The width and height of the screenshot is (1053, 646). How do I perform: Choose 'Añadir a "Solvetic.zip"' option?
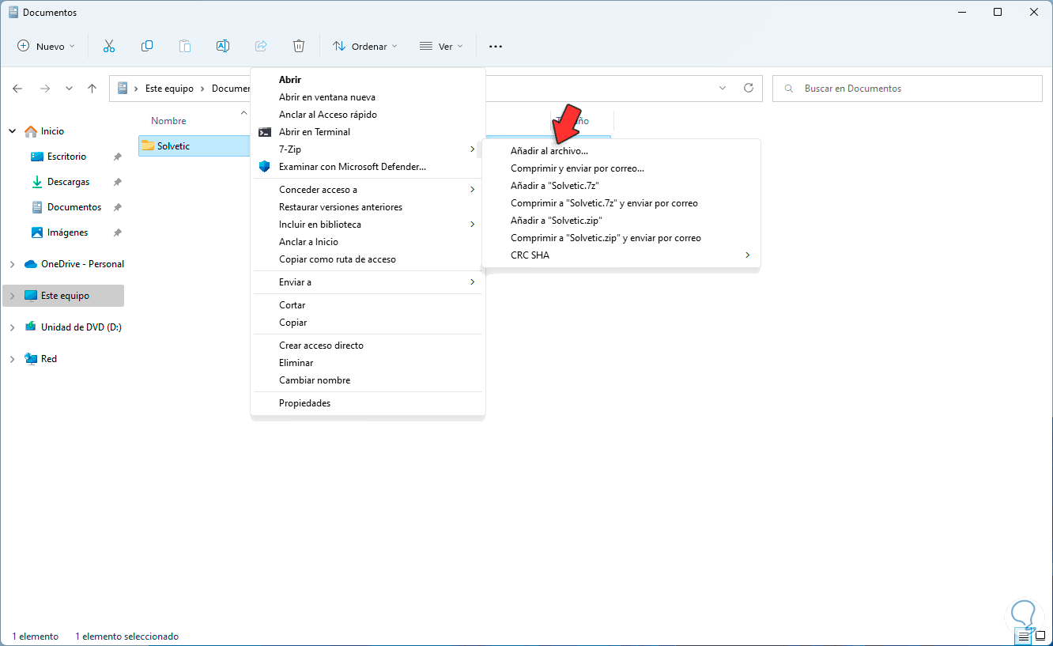[557, 221]
